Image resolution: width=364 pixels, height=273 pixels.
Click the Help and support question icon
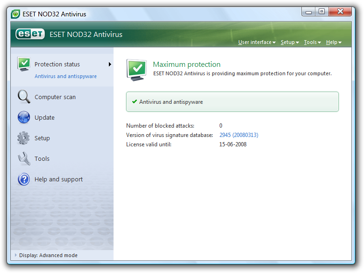click(x=24, y=179)
